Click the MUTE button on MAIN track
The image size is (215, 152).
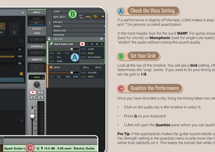pos(98,67)
